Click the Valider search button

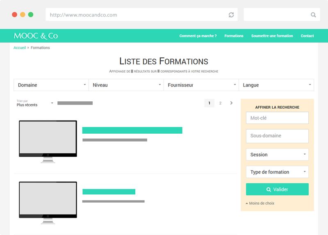277,189
